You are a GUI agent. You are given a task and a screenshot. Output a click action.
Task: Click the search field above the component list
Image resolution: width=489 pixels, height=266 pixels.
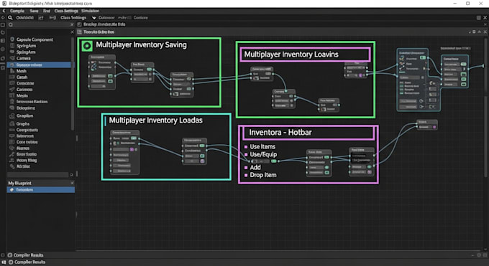40,24
